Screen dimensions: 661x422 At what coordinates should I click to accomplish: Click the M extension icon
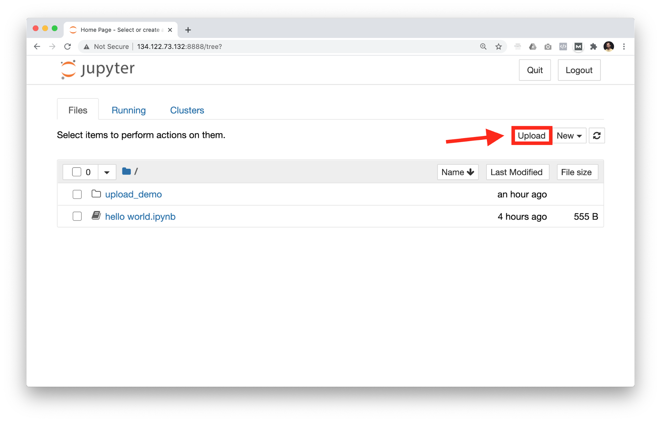pyautogui.click(x=578, y=47)
